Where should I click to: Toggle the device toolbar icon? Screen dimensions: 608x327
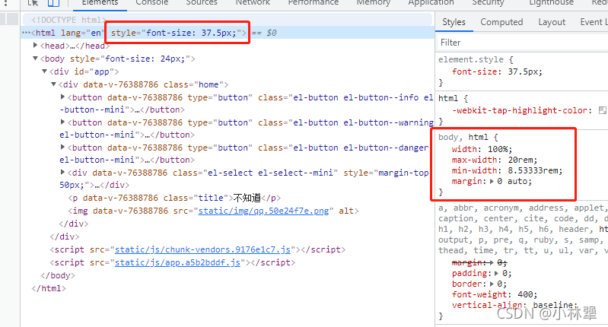pyautogui.click(x=53, y=3)
